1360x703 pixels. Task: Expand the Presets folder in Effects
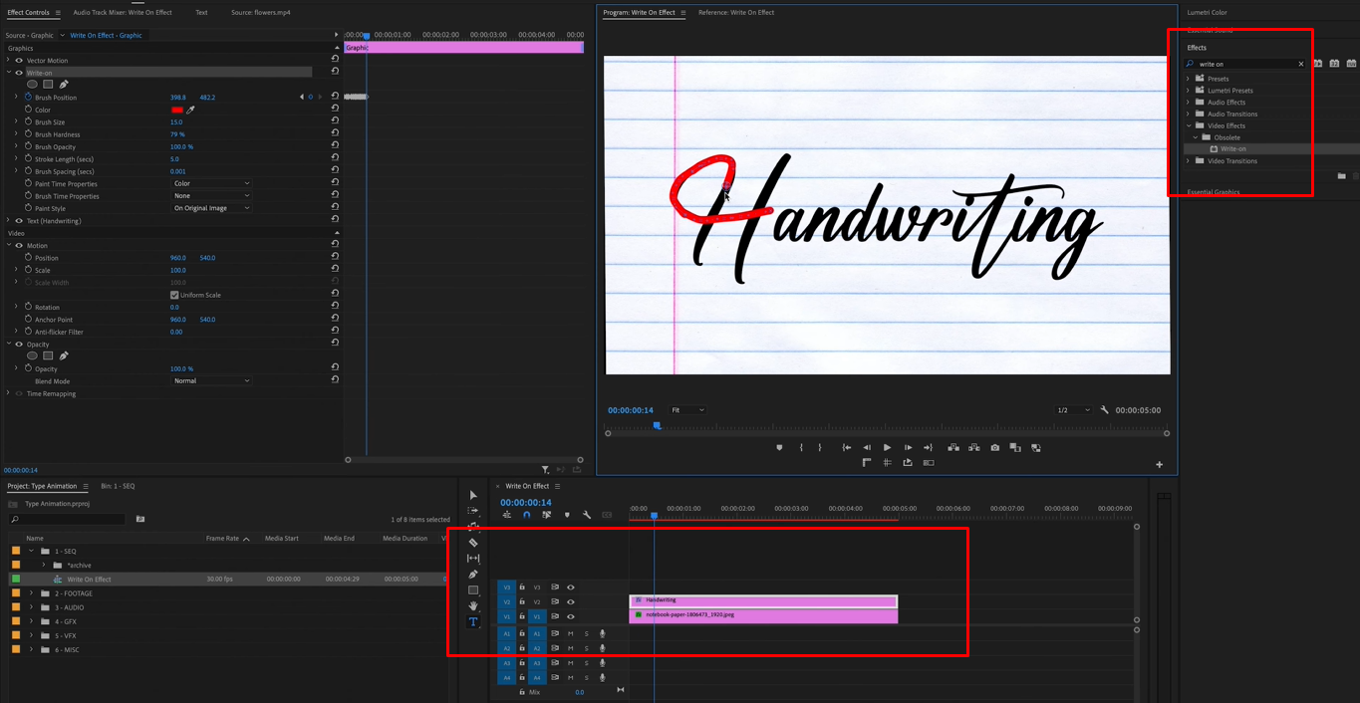[x=1188, y=79]
